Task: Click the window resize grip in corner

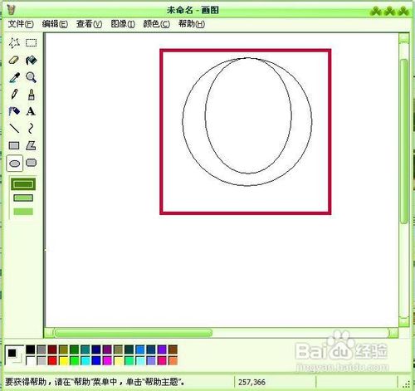Action: [x=407, y=384]
